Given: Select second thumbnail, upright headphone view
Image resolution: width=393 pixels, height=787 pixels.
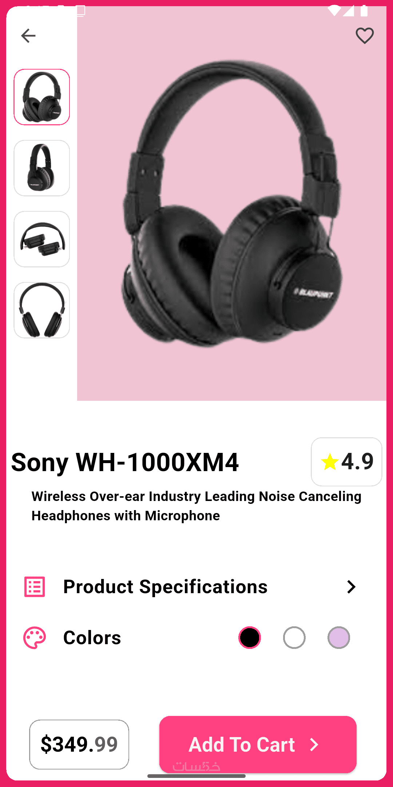Looking at the screenshot, I should (42, 168).
